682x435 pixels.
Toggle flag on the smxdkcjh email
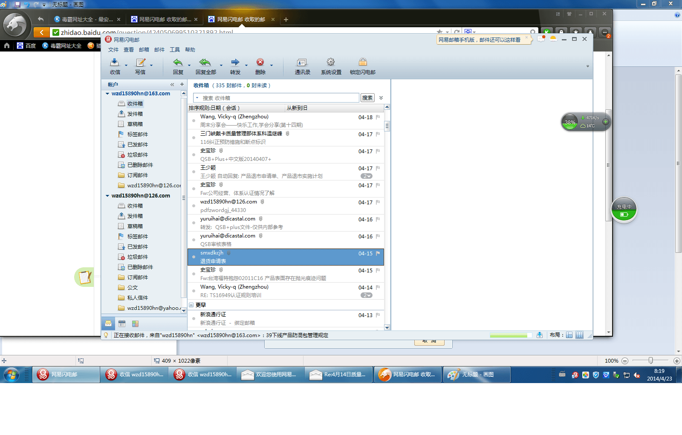click(x=378, y=253)
